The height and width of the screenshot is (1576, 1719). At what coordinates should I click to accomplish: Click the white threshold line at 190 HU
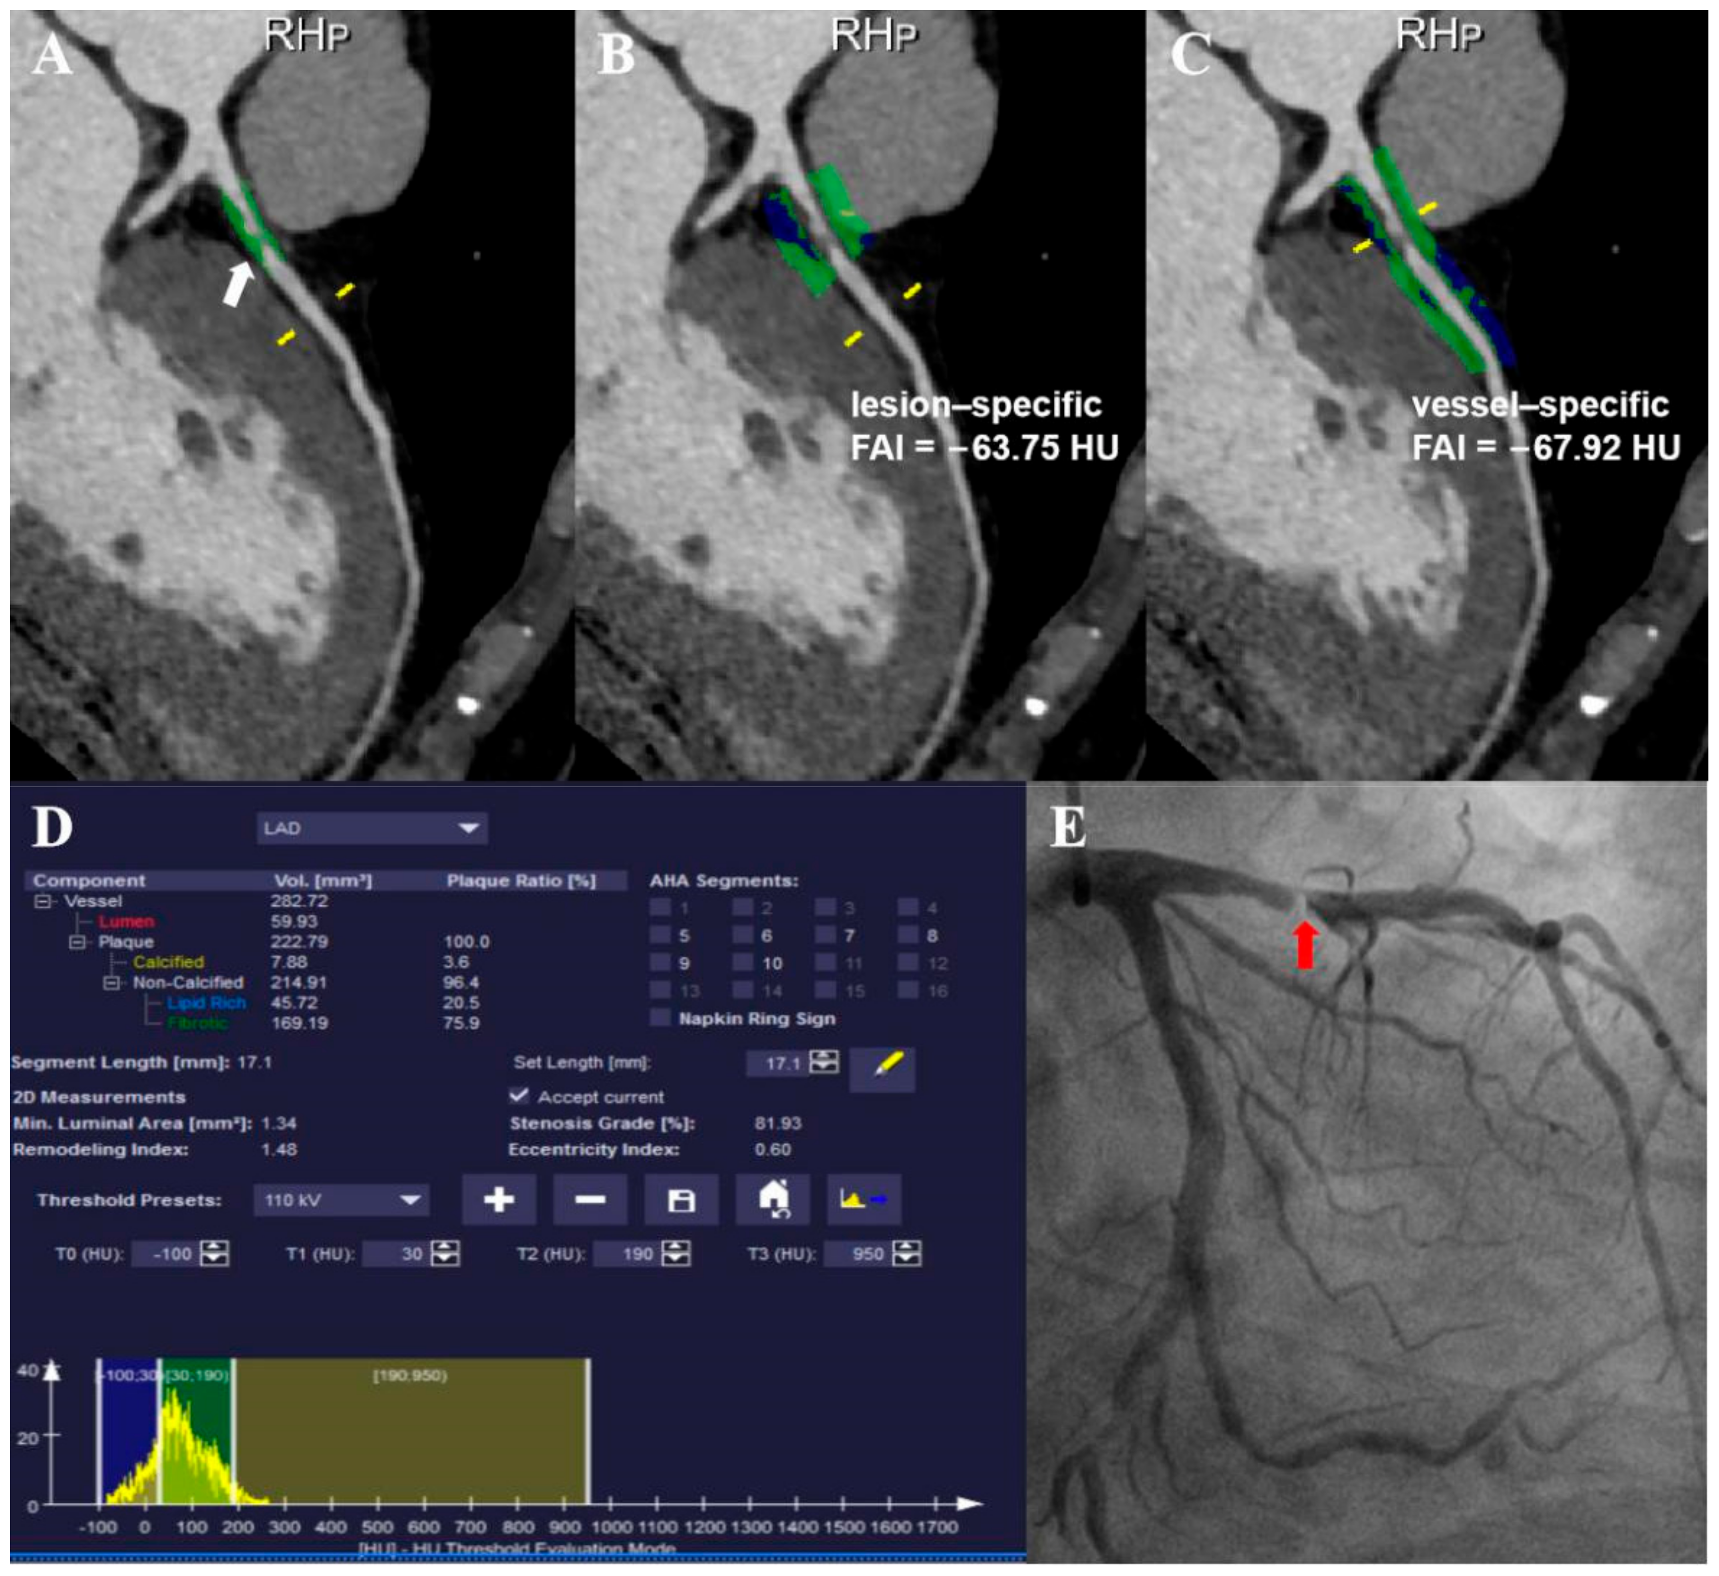pyautogui.click(x=234, y=1432)
